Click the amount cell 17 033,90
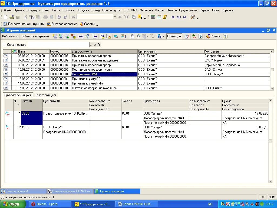 click(245, 113)
